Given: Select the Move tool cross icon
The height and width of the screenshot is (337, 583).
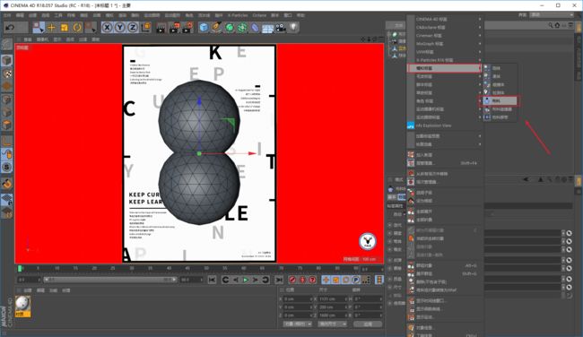Looking at the screenshot, I should click(52, 28).
